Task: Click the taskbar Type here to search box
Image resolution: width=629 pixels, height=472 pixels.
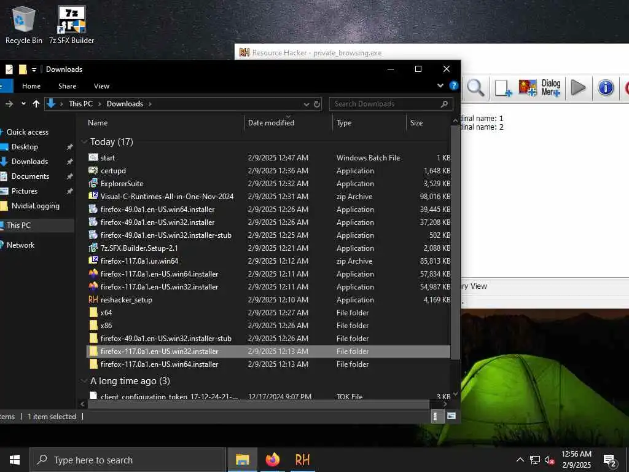Action: coord(128,460)
